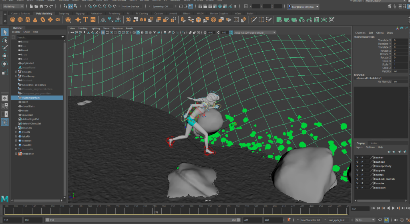Toggle the viewport grid icon in panel toolbar
Viewport: 410px width, 224px height.
point(103,33)
